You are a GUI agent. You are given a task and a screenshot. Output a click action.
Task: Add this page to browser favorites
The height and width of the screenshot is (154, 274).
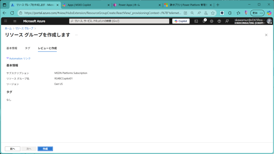pos(213,13)
